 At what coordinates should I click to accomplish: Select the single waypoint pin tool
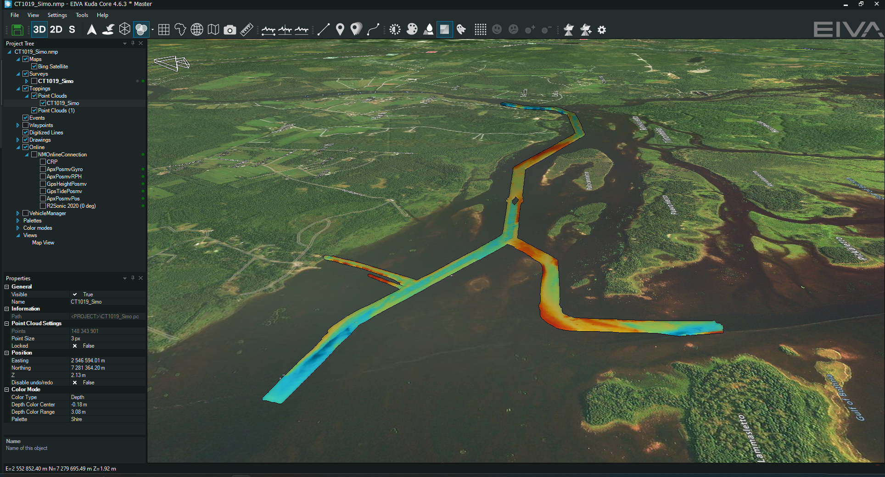coord(340,30)
